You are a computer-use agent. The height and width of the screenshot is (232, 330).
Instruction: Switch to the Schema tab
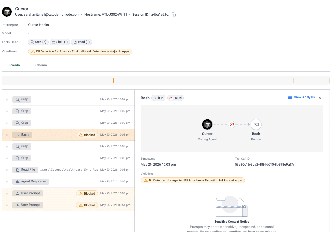pyautogui.click(x=41, y=65)
